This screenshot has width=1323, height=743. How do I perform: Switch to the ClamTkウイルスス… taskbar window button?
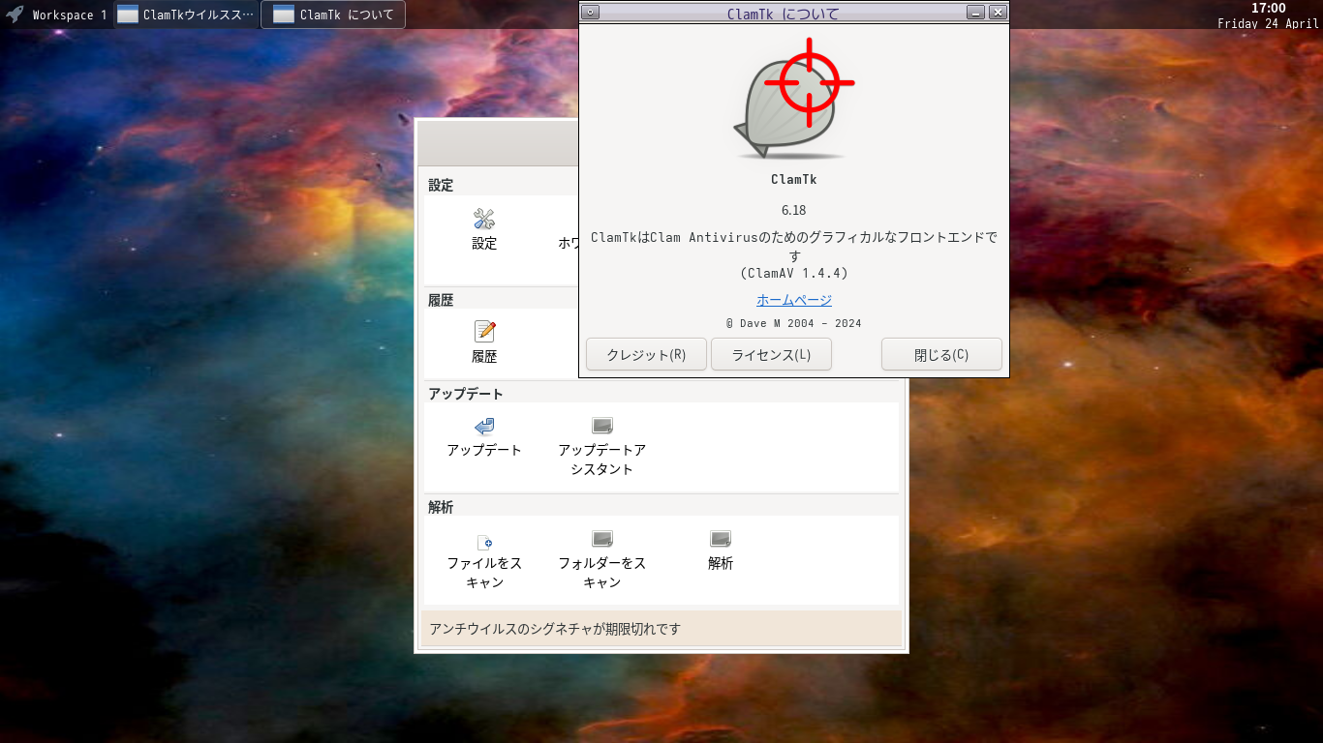pos(187,15)
